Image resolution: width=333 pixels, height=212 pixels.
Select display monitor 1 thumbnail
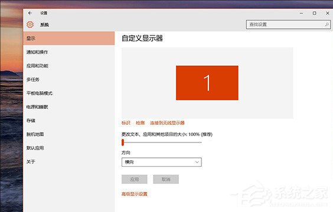[x=207, y=83]
